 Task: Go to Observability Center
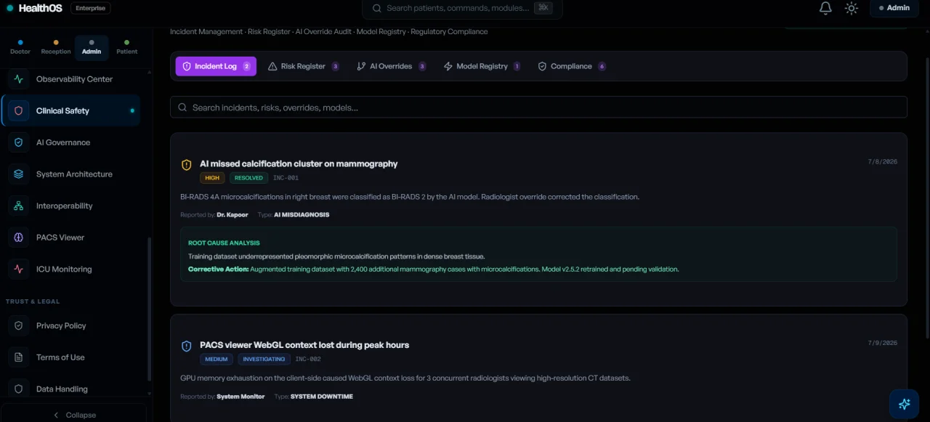coord(70,79)
